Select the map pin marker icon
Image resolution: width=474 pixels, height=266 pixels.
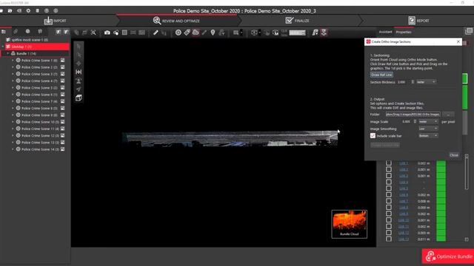(213, 33)
